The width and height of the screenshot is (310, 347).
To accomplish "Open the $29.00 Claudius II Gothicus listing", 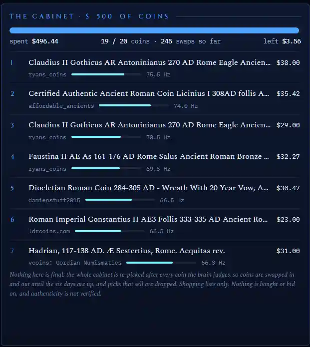I will tap(149, 125).
